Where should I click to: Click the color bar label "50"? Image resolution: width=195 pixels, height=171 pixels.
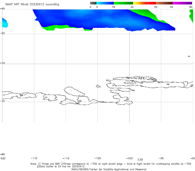point(156,7)
